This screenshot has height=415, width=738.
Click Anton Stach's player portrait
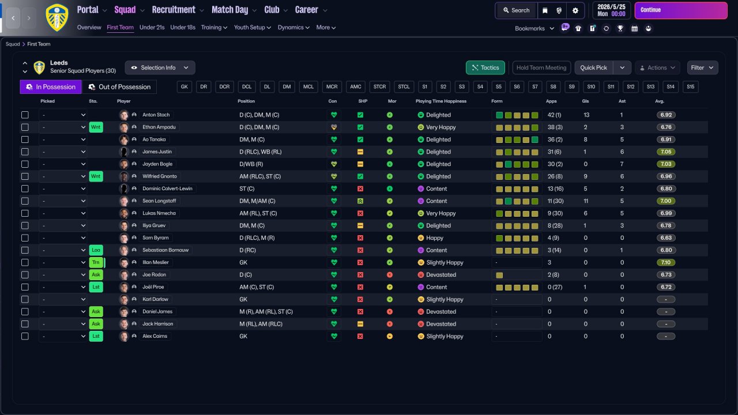(x=123, y=115)
